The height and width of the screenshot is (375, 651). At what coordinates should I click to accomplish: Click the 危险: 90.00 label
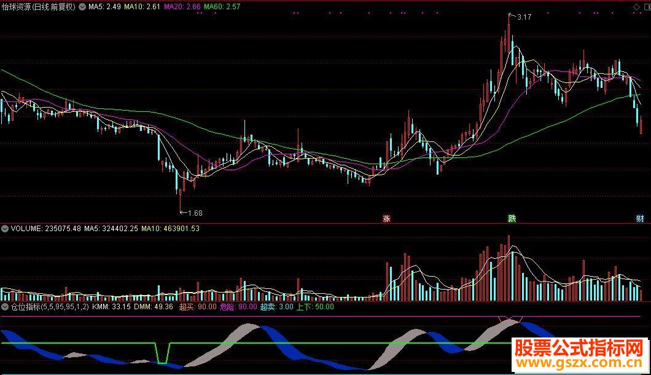coord(238,307)
